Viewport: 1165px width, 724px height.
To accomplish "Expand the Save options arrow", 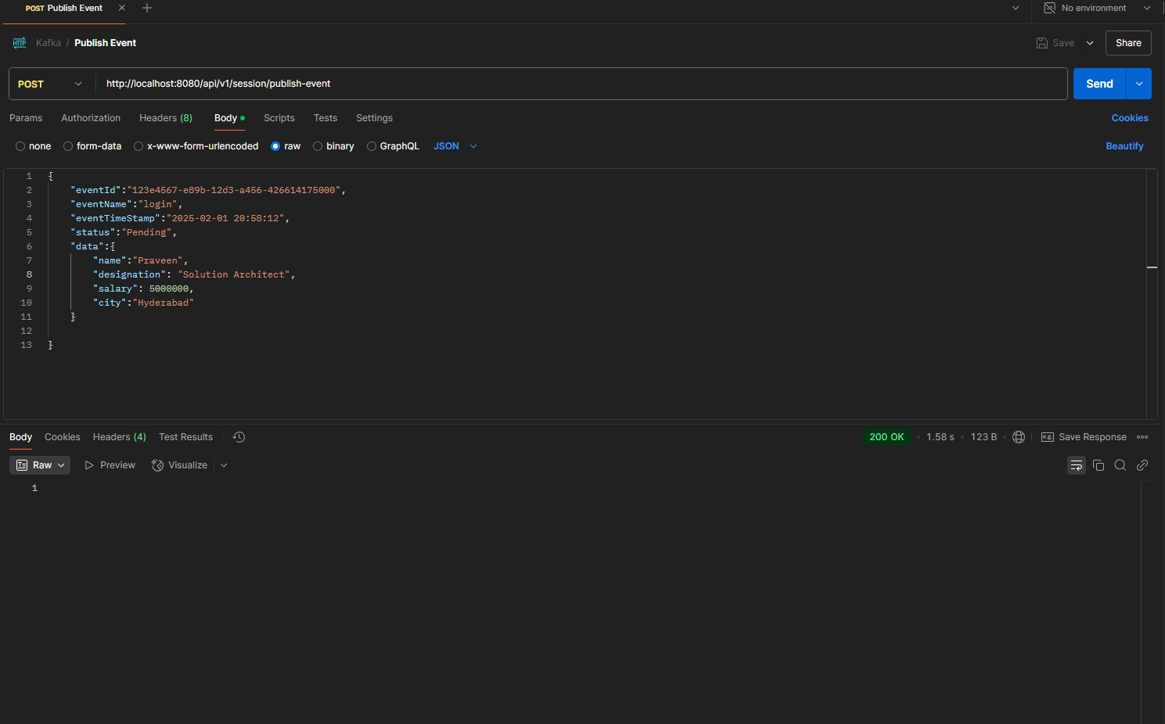I will (1090, 43).
